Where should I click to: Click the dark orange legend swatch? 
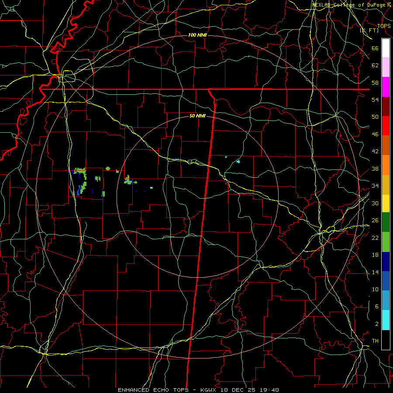point(386,145)
